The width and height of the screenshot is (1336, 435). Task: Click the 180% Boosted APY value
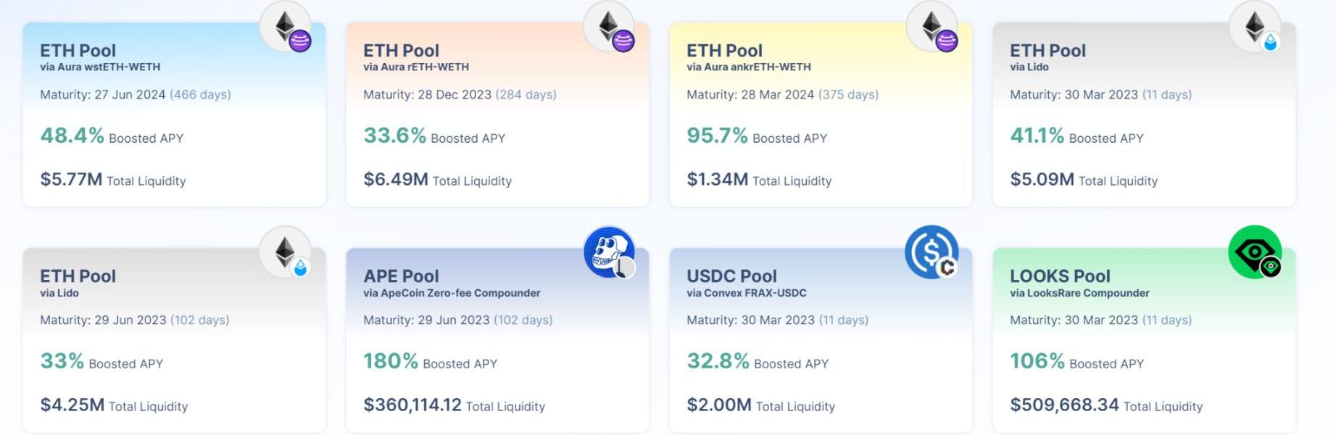tap(391, 361)
